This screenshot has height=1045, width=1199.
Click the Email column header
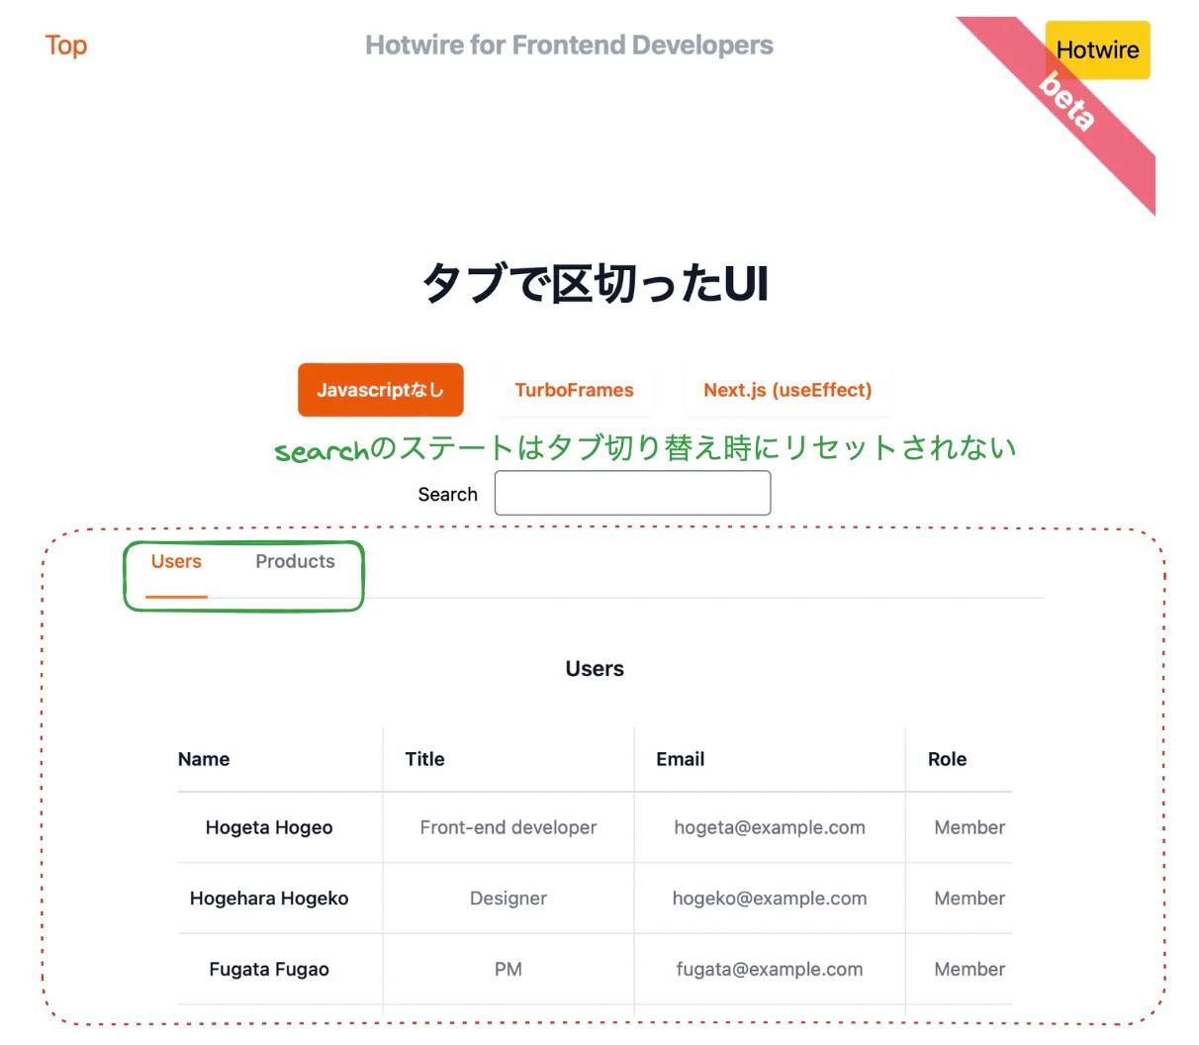[681, 759]
